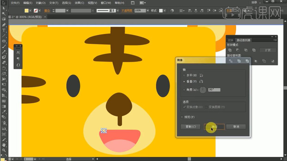Click OK (确定) button in Reflect dialog
The height and width of the screenshot is (161, 287).
tap(214, 127)
